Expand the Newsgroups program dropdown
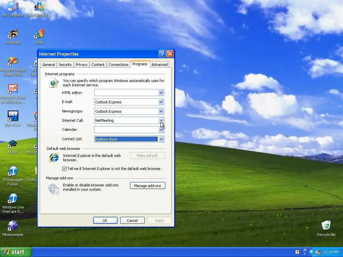Viewport: 343px width, 257px height. [x=161, y=111]
